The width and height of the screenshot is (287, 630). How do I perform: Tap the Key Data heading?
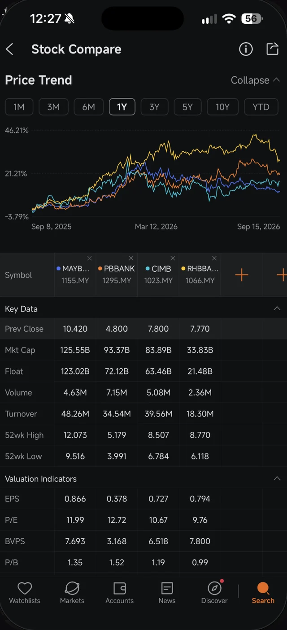coord(21,309)
